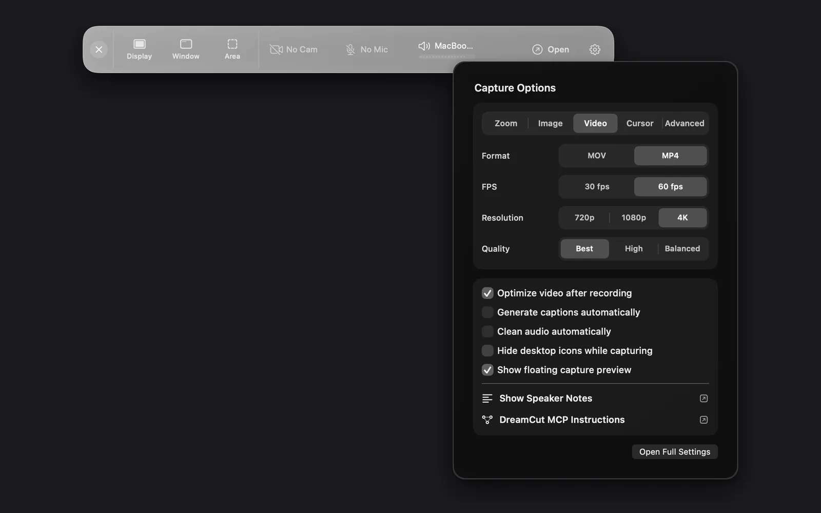The width and height of the screenshot is (821, 513).
Task: Click the No Mic microphone icon
Action: coord(350,49)
